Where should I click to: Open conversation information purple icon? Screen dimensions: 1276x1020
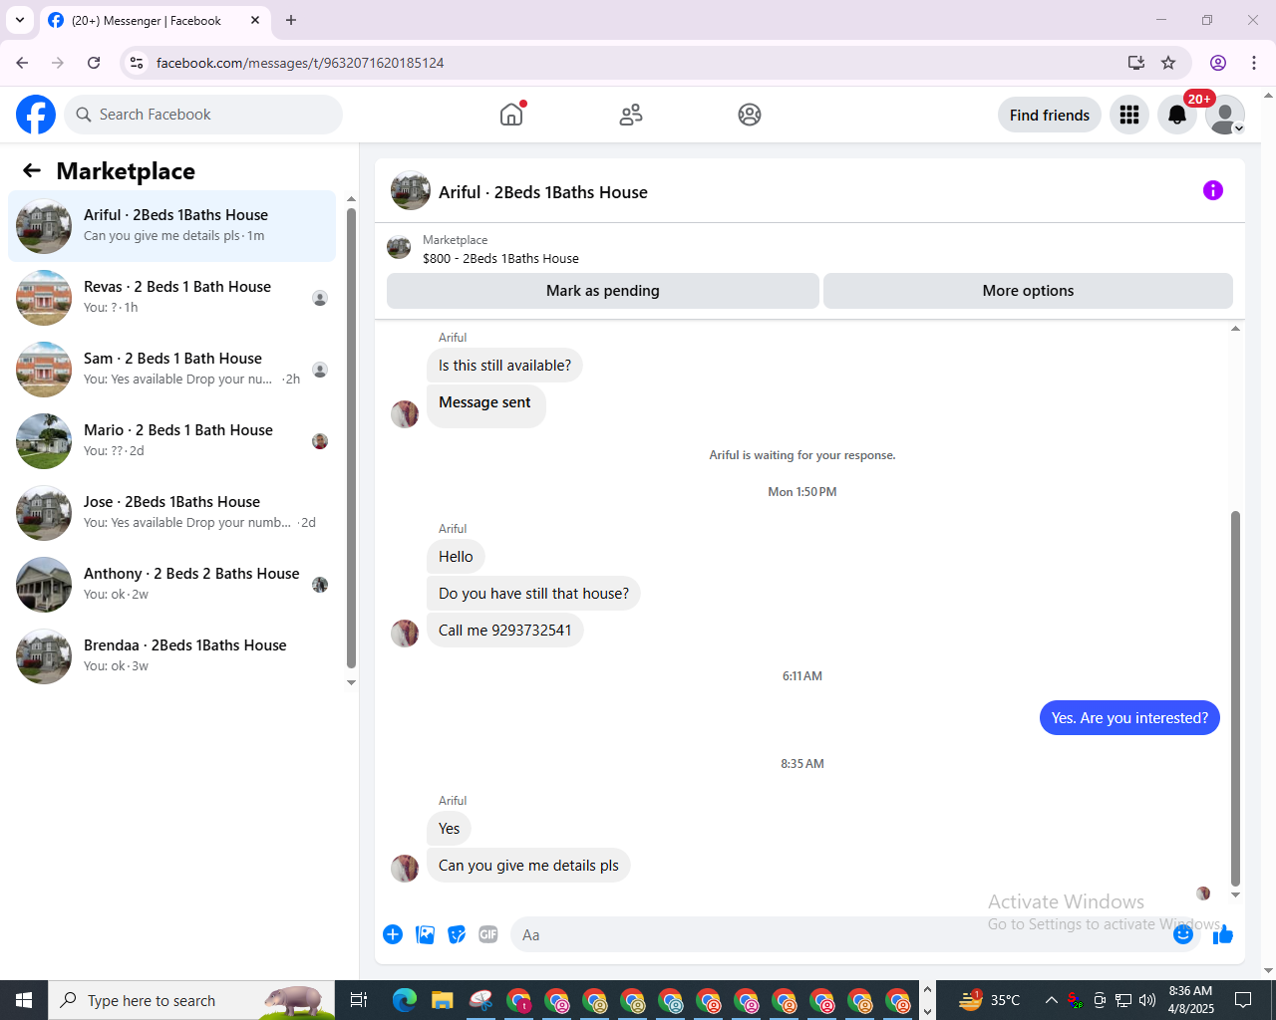1213,190
